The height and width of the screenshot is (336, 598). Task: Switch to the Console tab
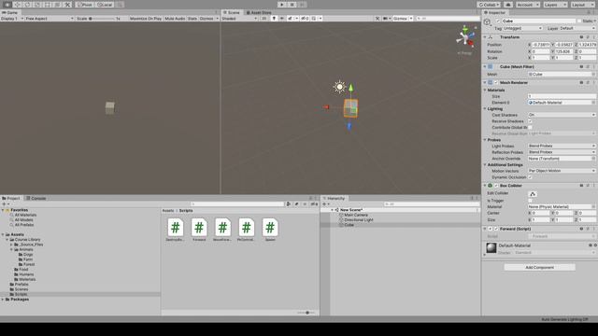[36, 198]
